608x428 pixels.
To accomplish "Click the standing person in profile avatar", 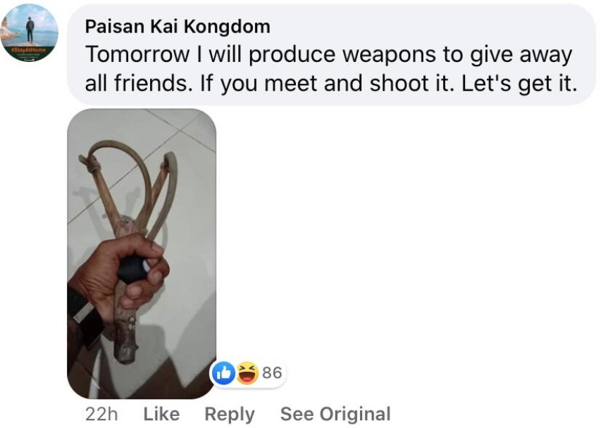I will (30, 29).
